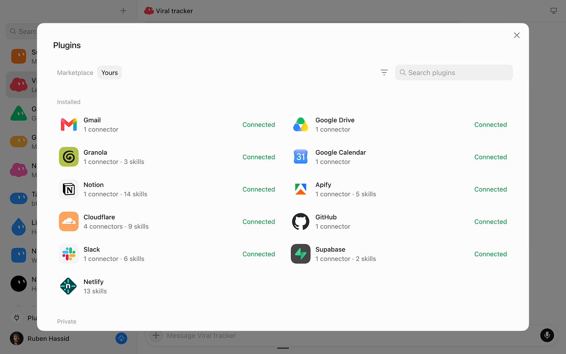Click Connected status for Google Drive

(491, 124)
